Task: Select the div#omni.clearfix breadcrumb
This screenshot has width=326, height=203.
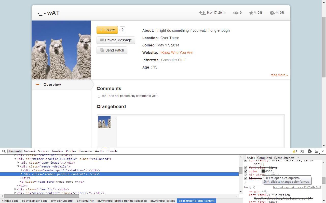Action: pyautogui.click(x=62, y=201)
